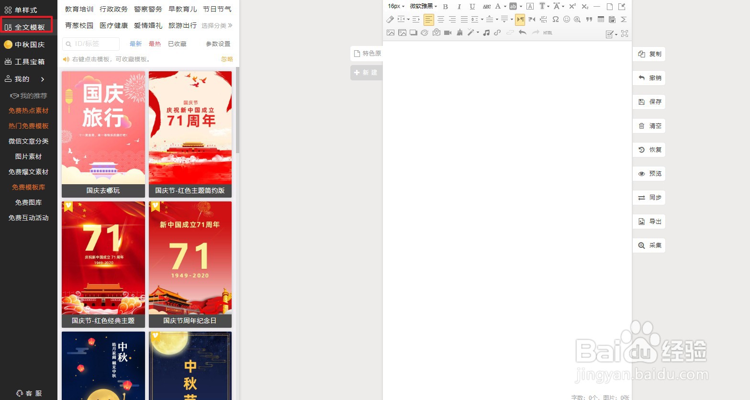Click the blank page new-document icon
This screenshot has width=750, height=400.
click(x=610, y=6)
